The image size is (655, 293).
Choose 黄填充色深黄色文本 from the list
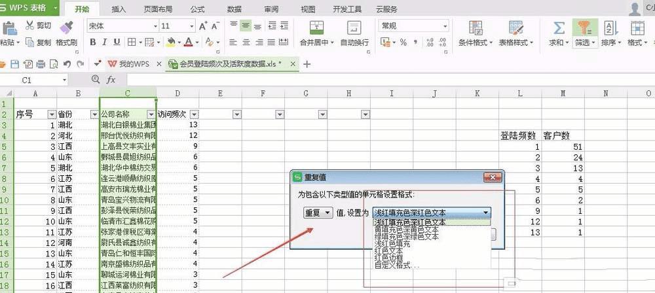coord(407,229)
